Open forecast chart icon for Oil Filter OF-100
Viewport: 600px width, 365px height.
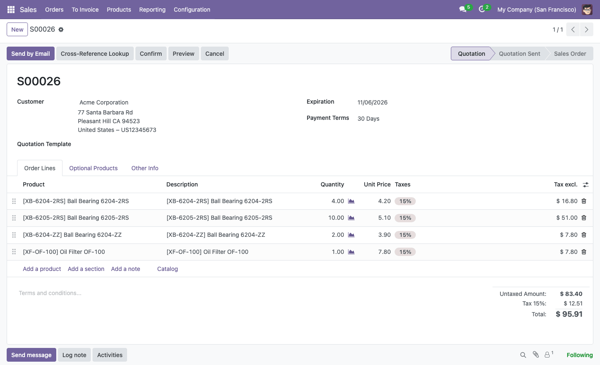(351, 252)
